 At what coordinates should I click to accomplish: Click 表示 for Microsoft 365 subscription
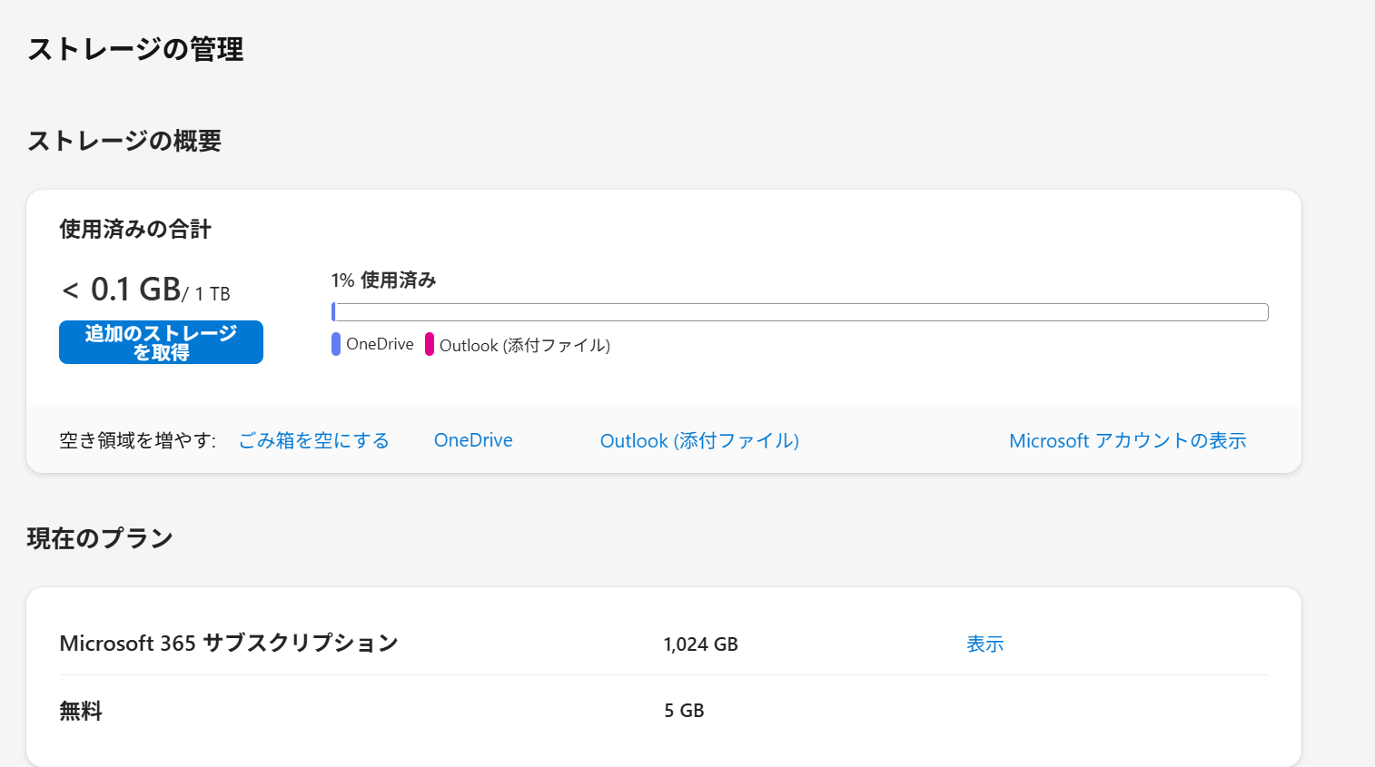[x=985, y=644]
